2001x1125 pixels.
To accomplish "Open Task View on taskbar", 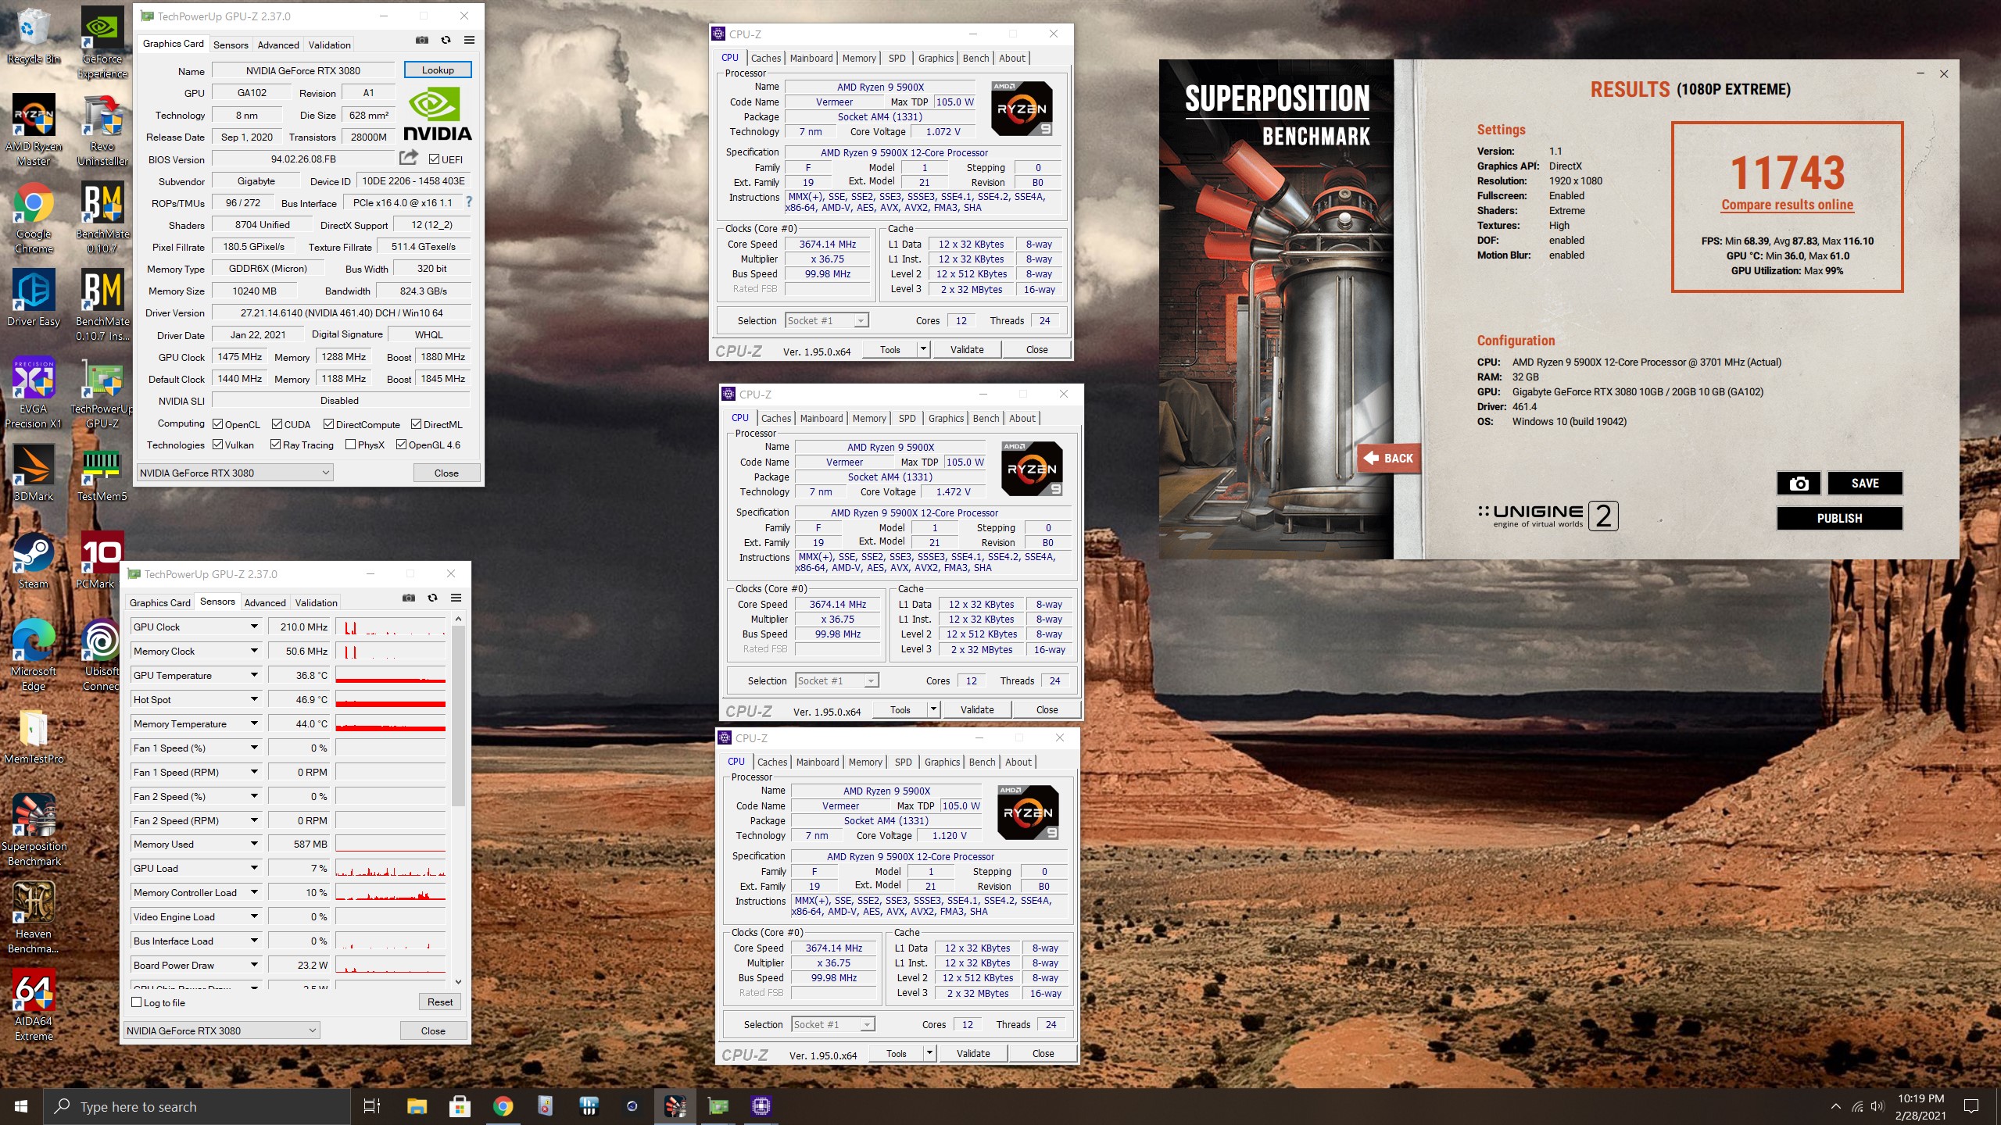I will (x=372, y=1106).
